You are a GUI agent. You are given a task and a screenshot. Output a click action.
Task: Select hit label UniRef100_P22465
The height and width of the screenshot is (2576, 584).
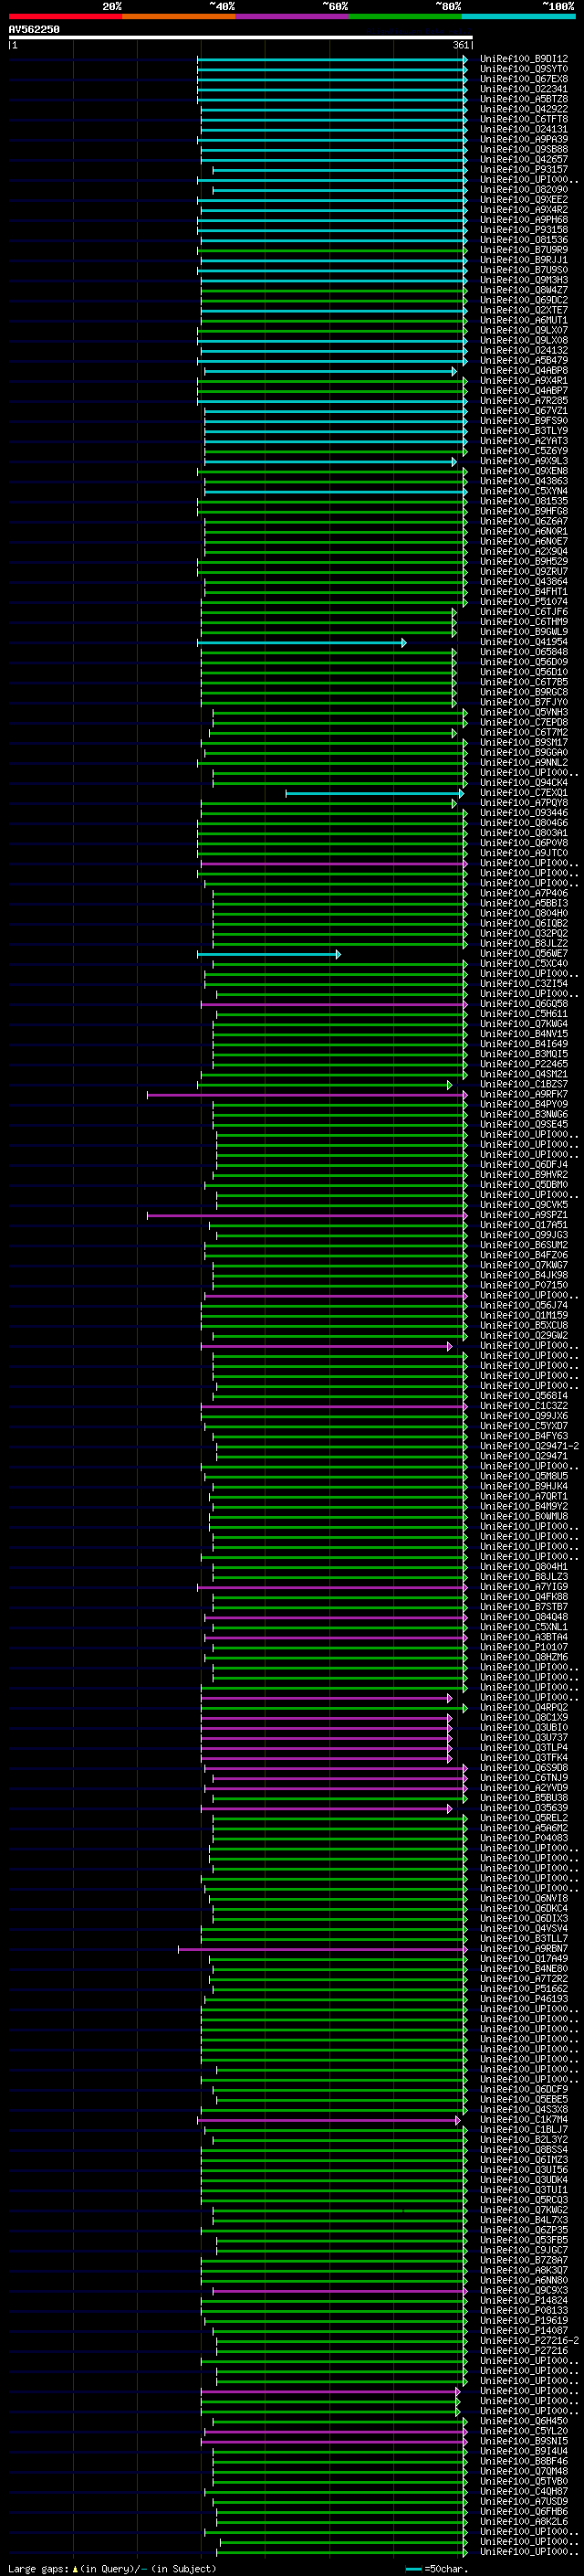tap(524, 1064)
